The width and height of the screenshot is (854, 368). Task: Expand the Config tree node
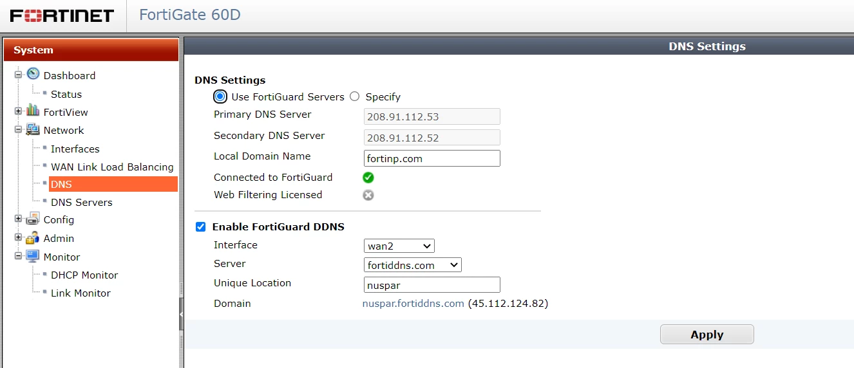coord(18,219)
